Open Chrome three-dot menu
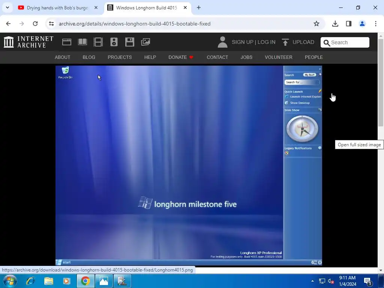This screenshot has width=384, height=288. pyautogui.click(x=376, y=24)
